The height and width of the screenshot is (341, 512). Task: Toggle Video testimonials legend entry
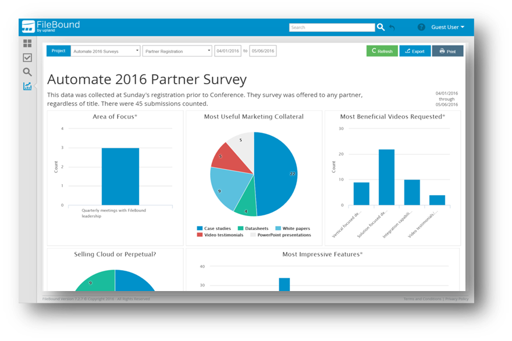(x=223, y=235)
